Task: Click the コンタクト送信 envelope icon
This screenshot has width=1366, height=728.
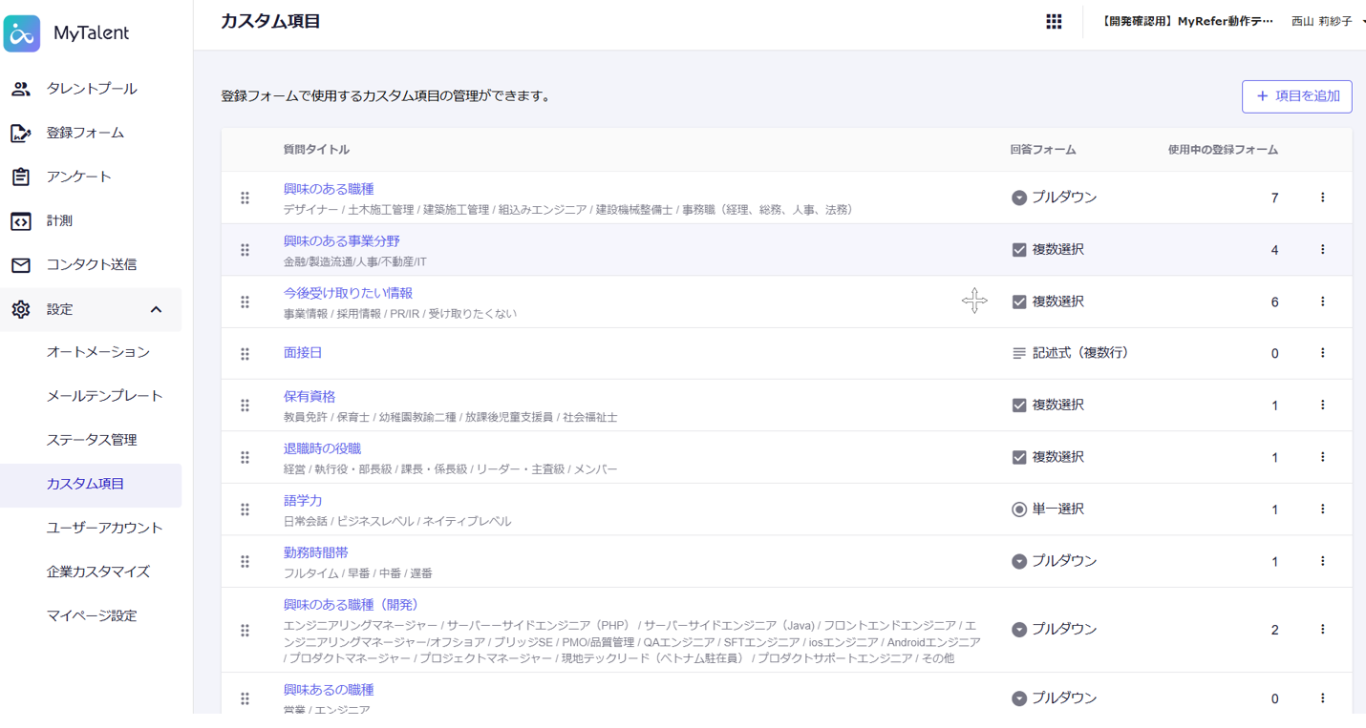Action: click(20, 264)
